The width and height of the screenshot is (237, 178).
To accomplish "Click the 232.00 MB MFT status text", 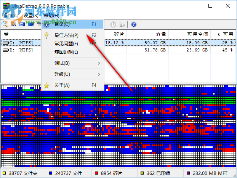I will [210, 173].
